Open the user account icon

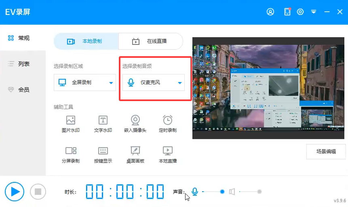[x=270, y=12]
